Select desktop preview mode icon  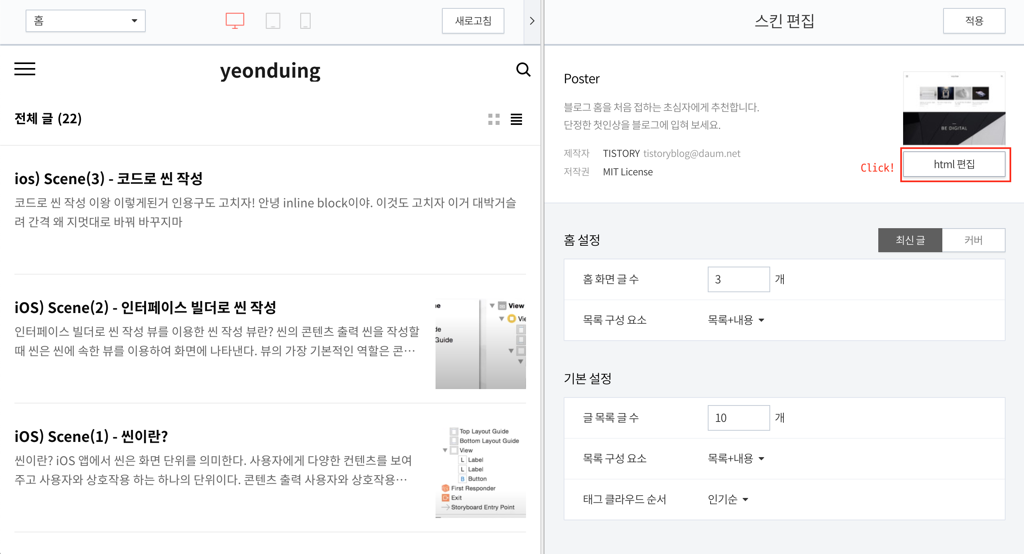click(235, 20)
